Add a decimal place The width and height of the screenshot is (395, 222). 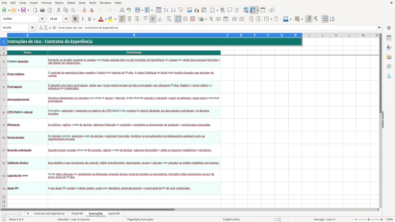tap(234, 19)
